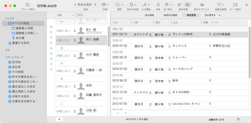251x123 pixels.
Task: Switch to split view in 表示切替
Action: pos(187,5)
